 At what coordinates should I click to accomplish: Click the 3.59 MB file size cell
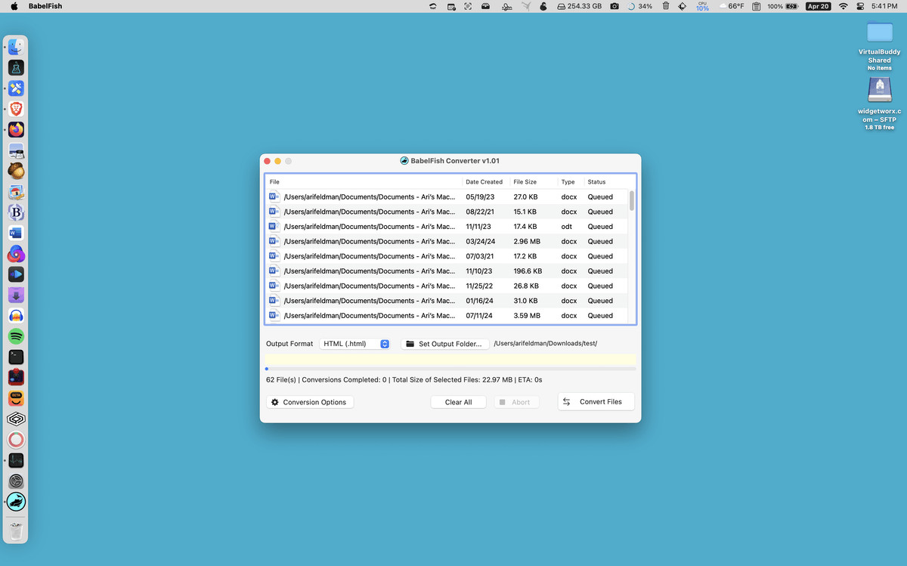point(526,315)
